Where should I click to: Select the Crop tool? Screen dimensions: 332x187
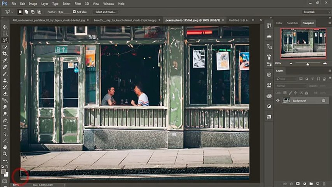[x=5, y=53]
